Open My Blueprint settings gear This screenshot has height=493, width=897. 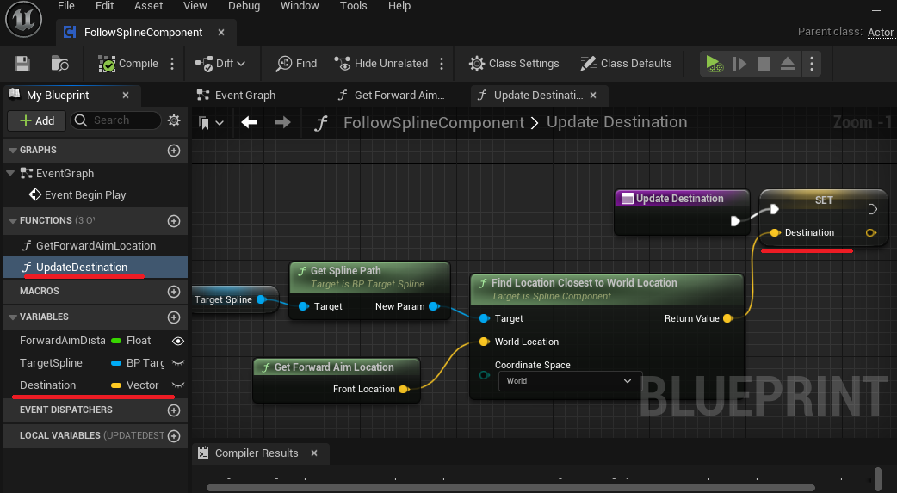pyautogui.click(x=174, y=120)
